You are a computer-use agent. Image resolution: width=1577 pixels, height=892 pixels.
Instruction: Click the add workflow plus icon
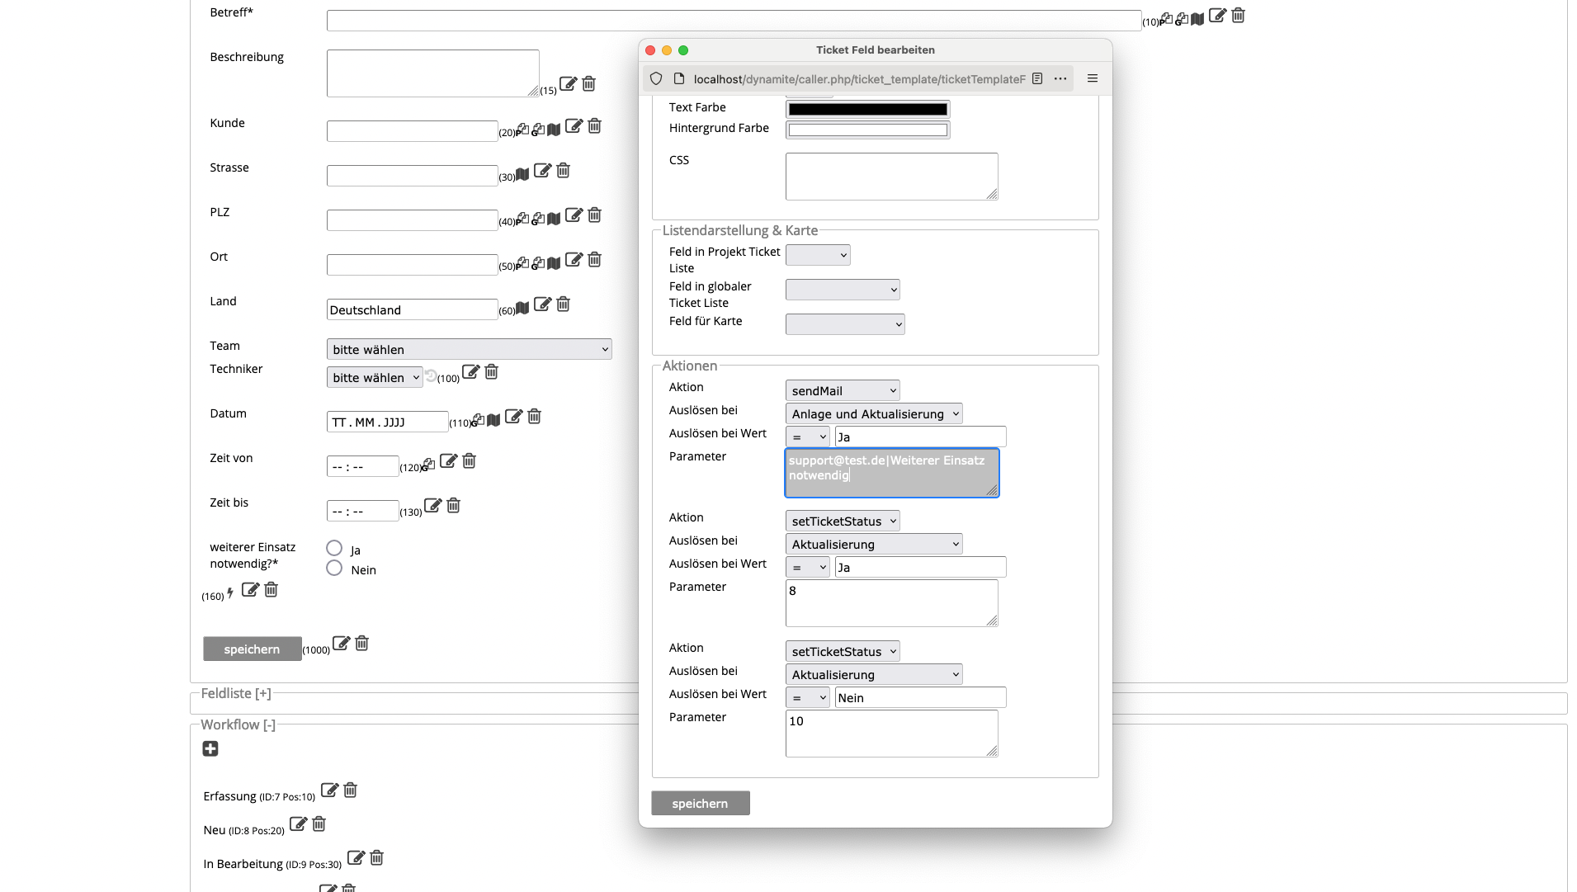click(210, 748)
